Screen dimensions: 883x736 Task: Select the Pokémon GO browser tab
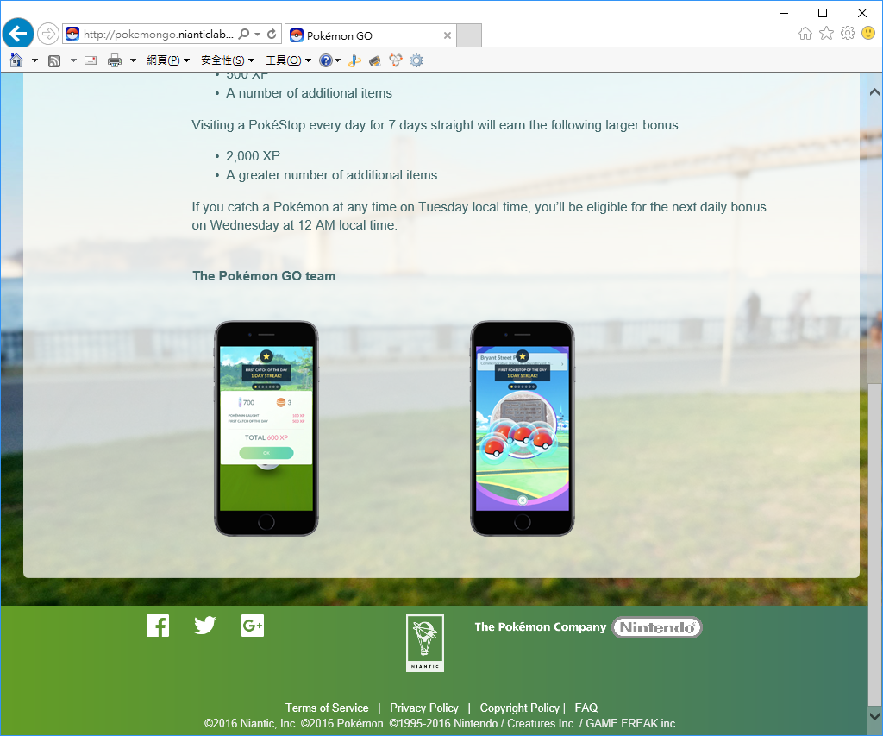371,35
